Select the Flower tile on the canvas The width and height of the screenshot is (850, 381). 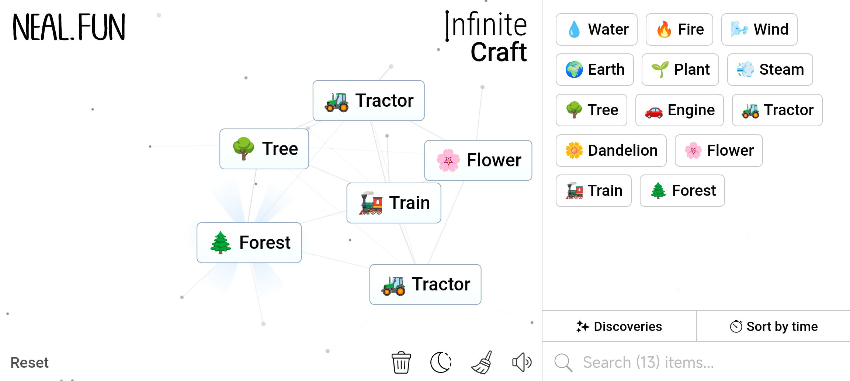click(478, 160)
